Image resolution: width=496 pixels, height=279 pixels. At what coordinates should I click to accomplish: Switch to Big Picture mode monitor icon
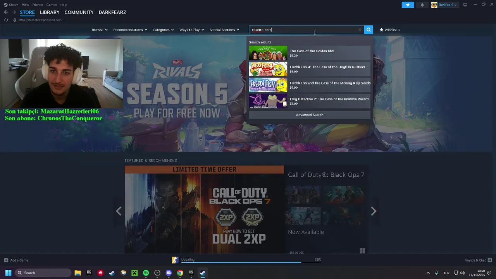[465, 5]
